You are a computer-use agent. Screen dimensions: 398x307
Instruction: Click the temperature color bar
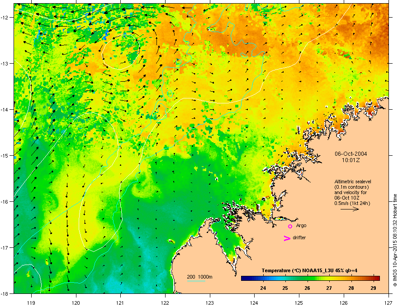point(310,279)
